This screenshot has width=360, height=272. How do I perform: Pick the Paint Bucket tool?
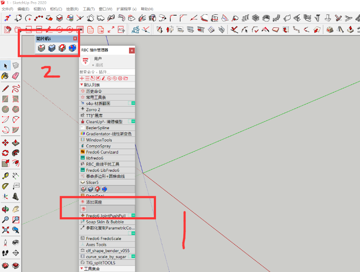5,76
